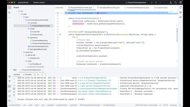Click the LF line separator status

[x=160, y=105]
